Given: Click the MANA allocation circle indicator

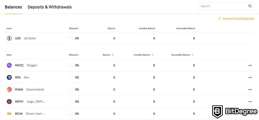Looking at the screenshot, I should [x=71, y=90].
